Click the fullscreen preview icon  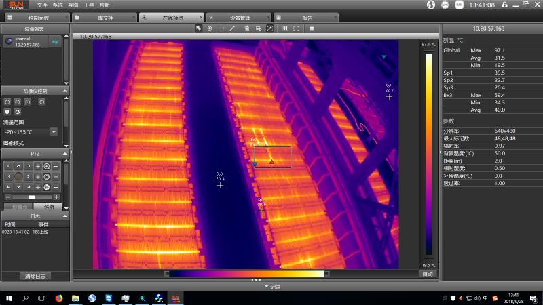click(x=296, y=28)
